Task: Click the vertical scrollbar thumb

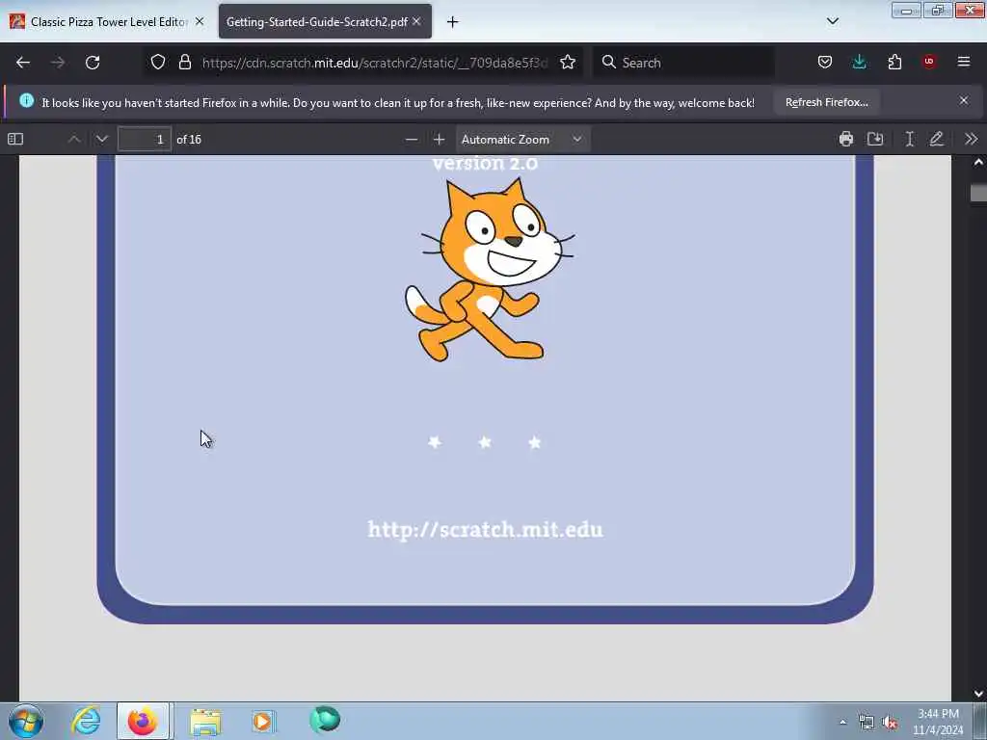Action: coord(978,193)
